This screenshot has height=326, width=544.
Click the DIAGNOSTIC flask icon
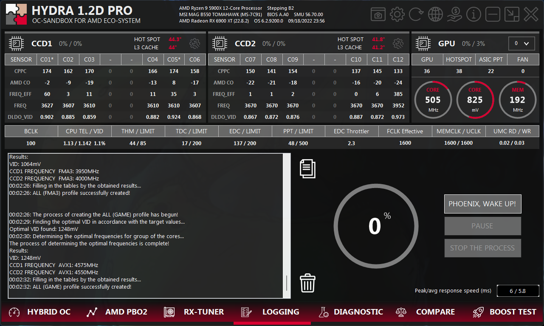[x=324, y=312]
